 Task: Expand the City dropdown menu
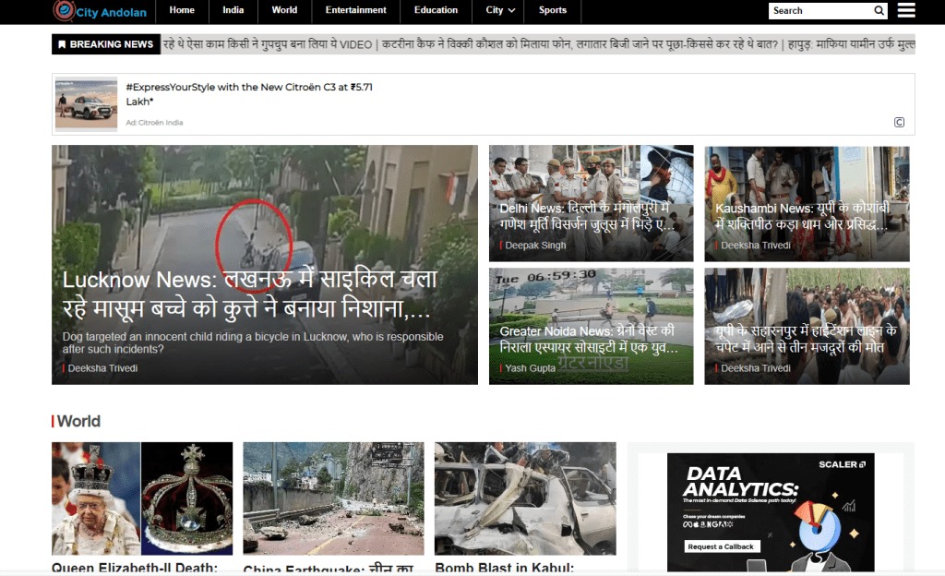(x=501, y=11)
